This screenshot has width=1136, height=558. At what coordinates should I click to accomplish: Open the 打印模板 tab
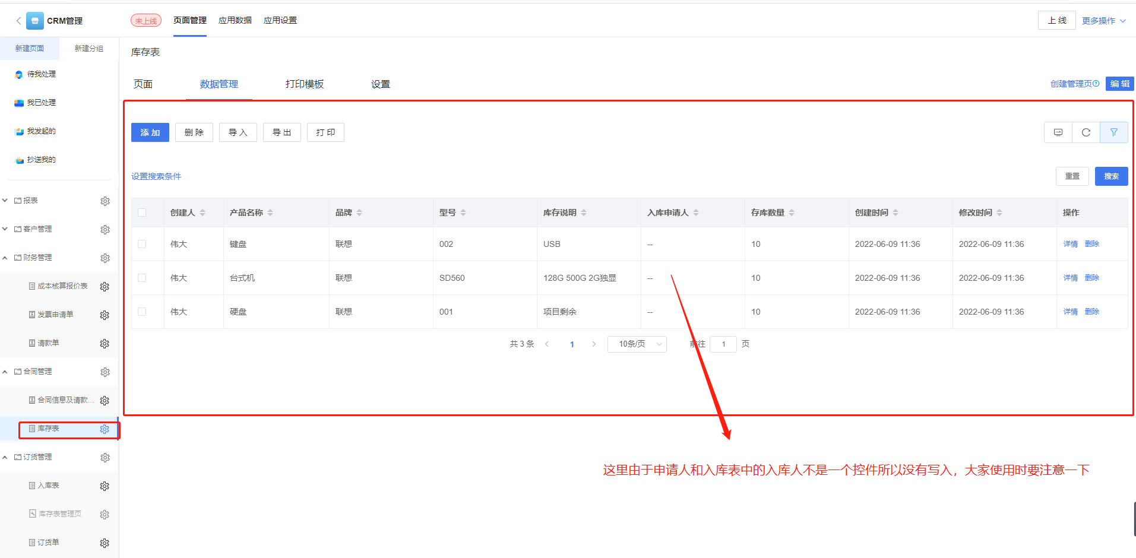305,84
